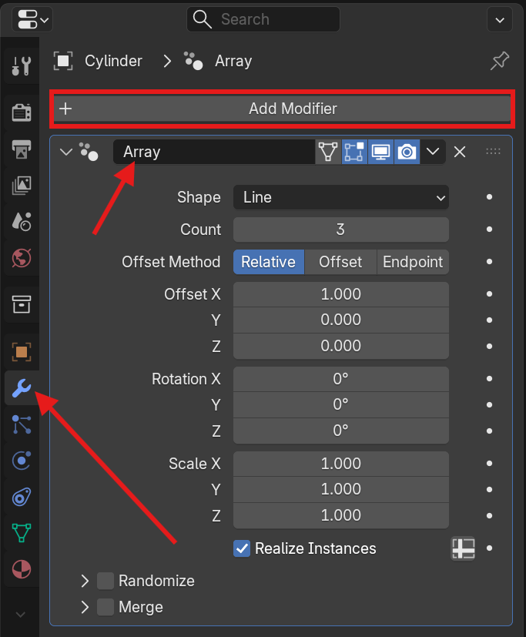Click the spreadsheet icon beside Realize Instances

tap(463, 548)
